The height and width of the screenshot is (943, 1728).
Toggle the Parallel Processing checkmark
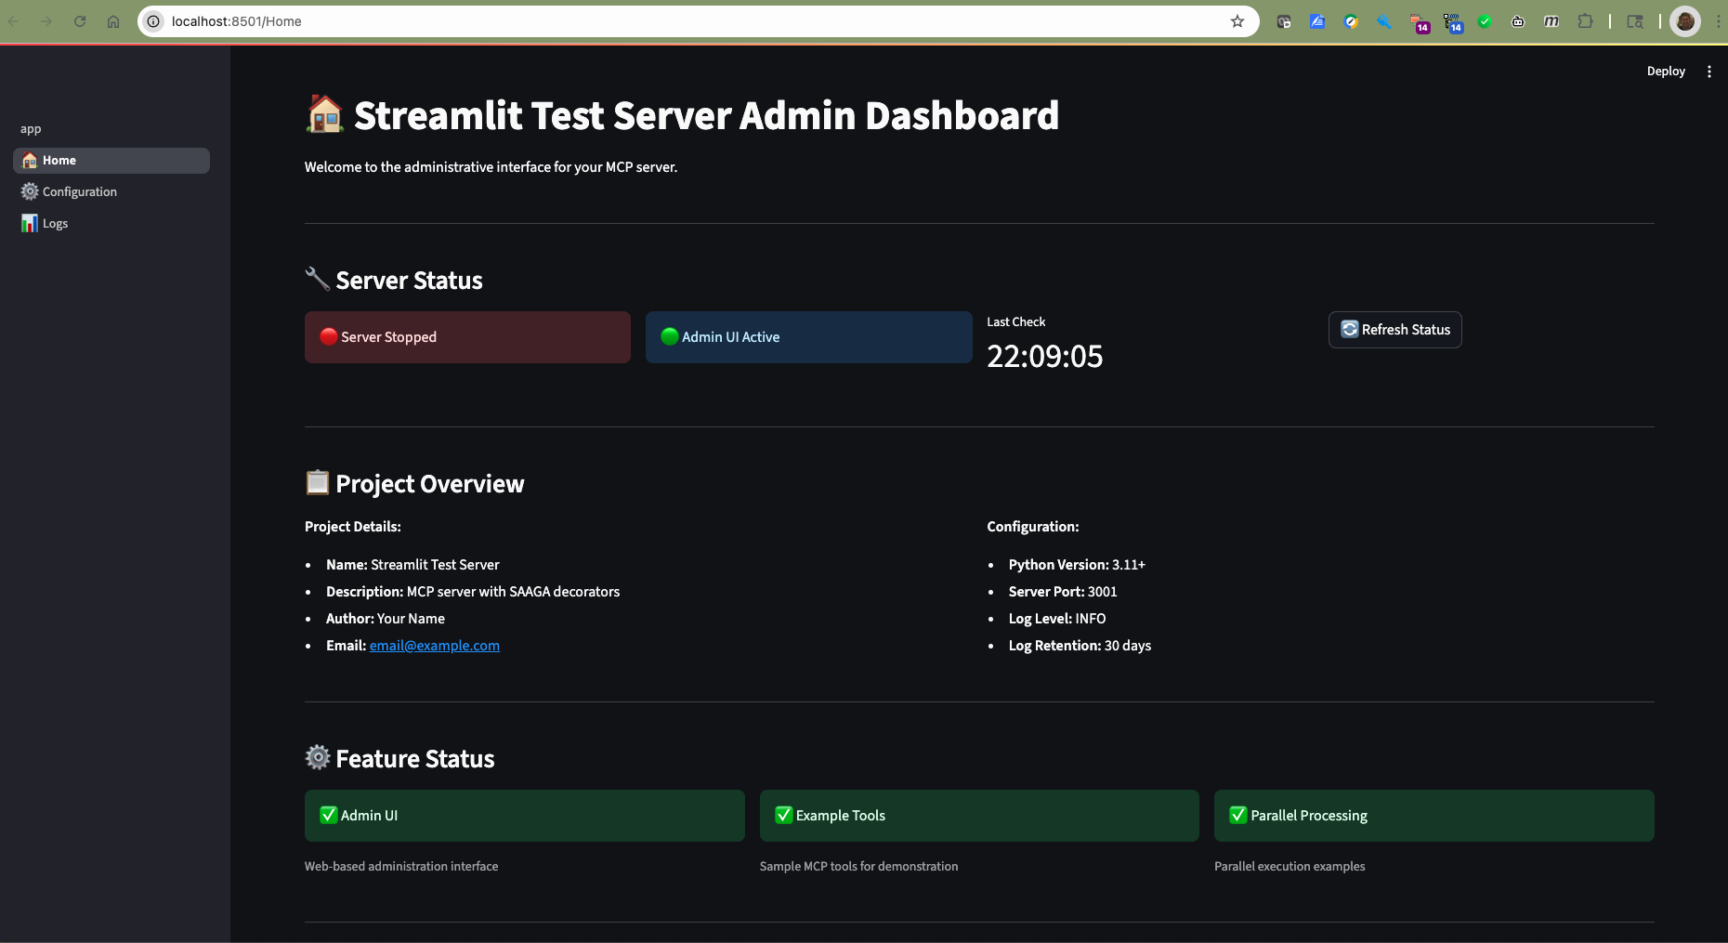click(1237, 815)
